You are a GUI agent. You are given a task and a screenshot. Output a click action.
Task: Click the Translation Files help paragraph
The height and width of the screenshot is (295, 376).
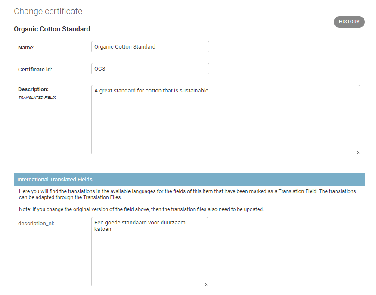(x=187, y=194)
